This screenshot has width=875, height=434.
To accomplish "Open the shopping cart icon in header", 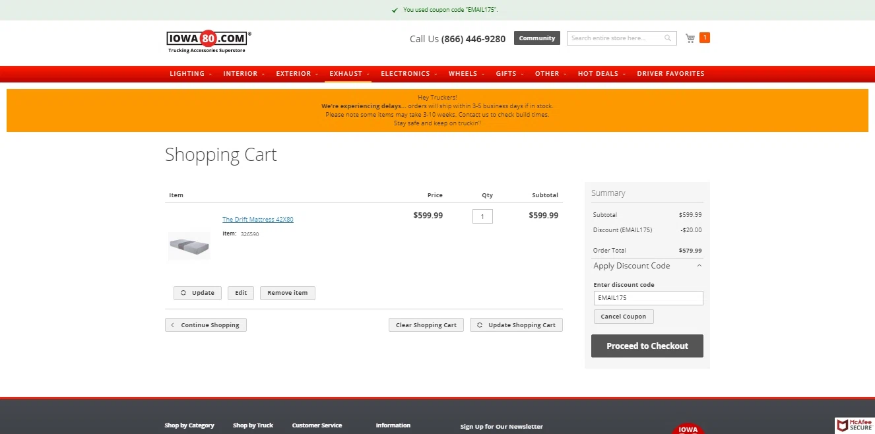I will pos(690,38).
